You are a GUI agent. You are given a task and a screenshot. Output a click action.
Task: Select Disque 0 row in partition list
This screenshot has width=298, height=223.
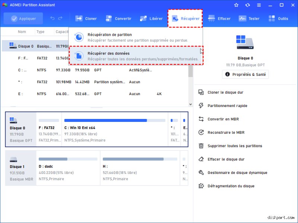(x=35, y=46)
